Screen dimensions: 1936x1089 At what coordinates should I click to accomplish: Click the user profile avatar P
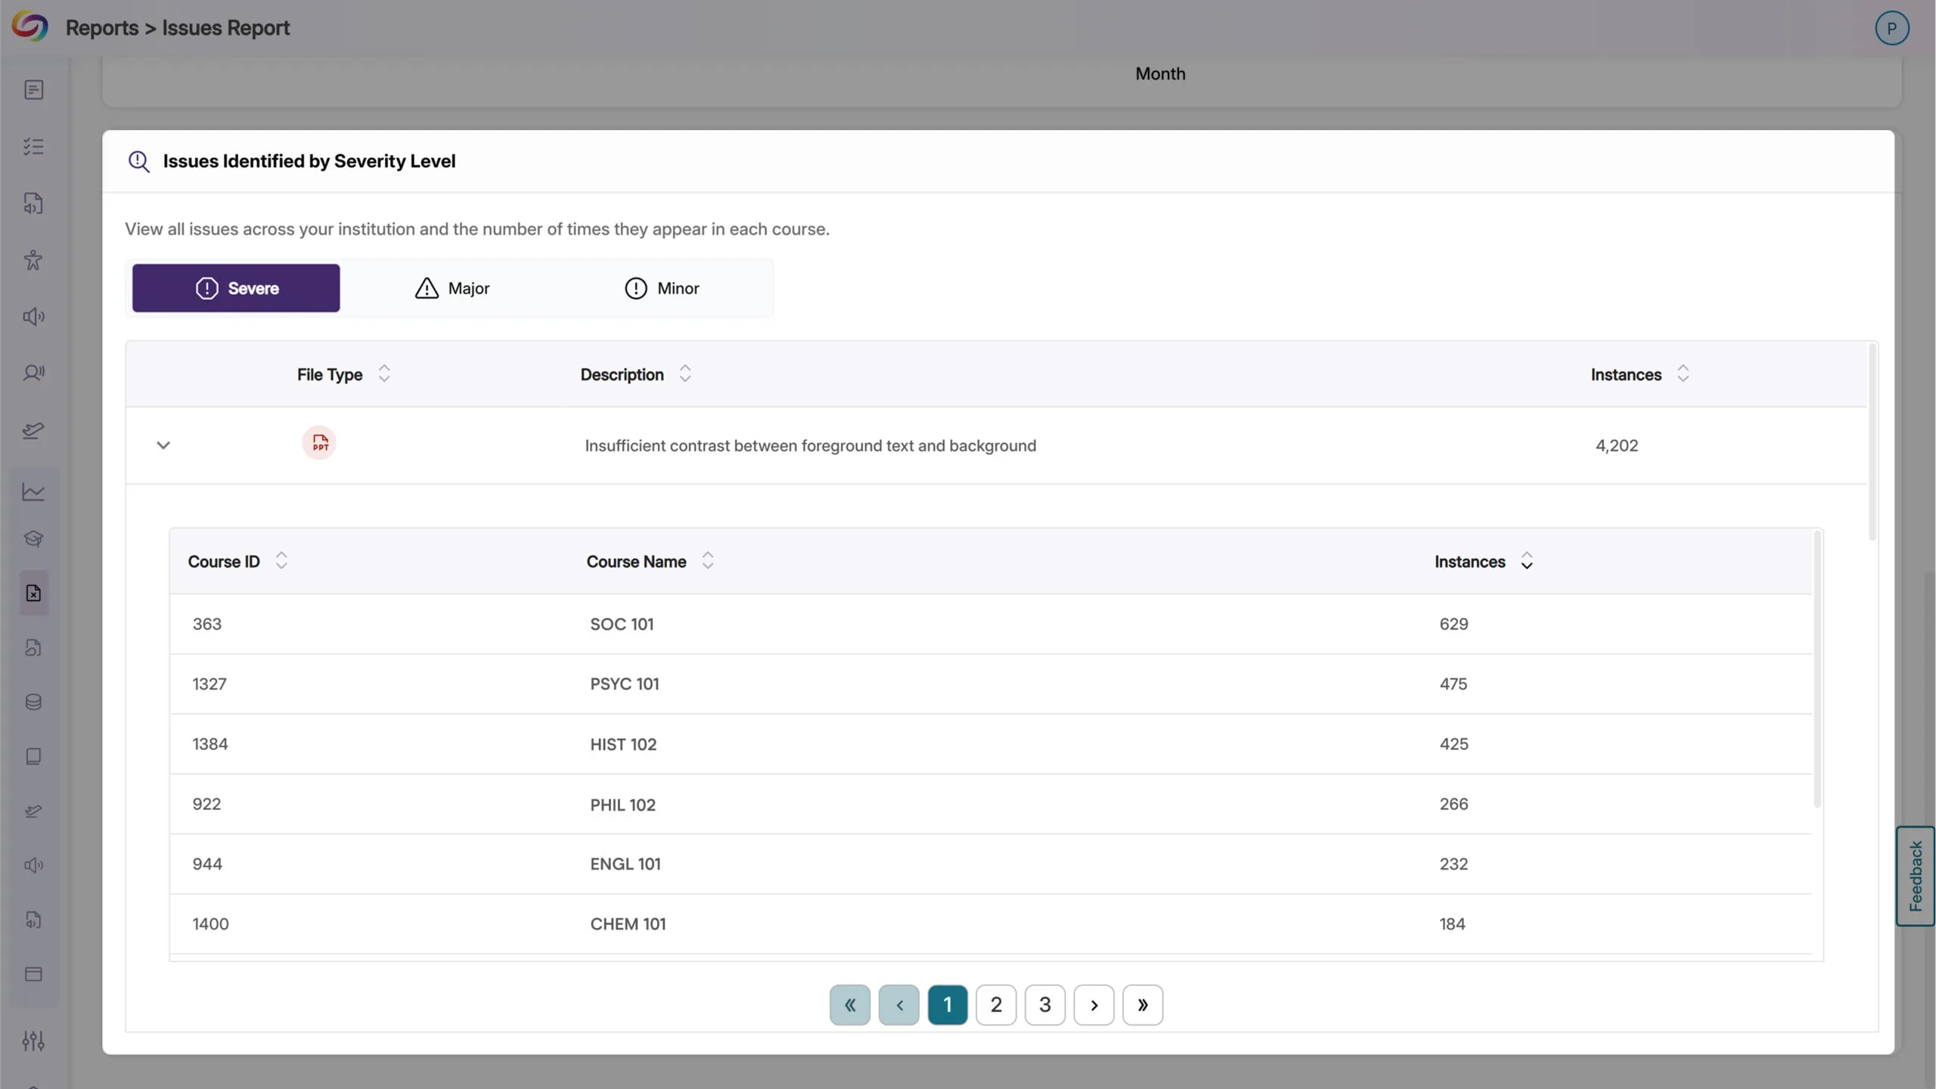1891,29
